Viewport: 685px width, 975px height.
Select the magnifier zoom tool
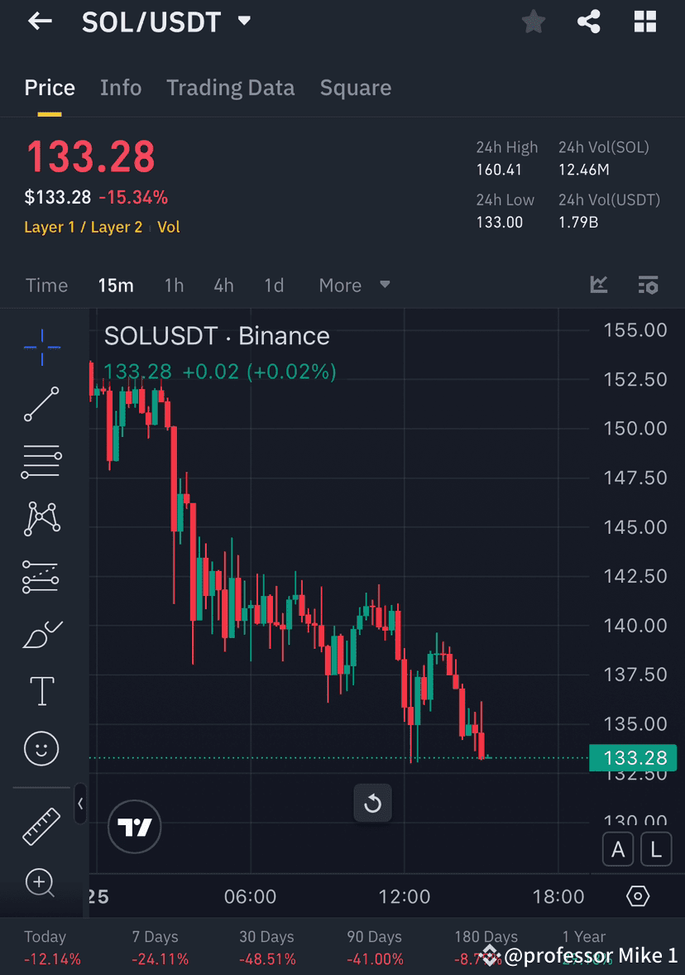(x=40, y=883)
